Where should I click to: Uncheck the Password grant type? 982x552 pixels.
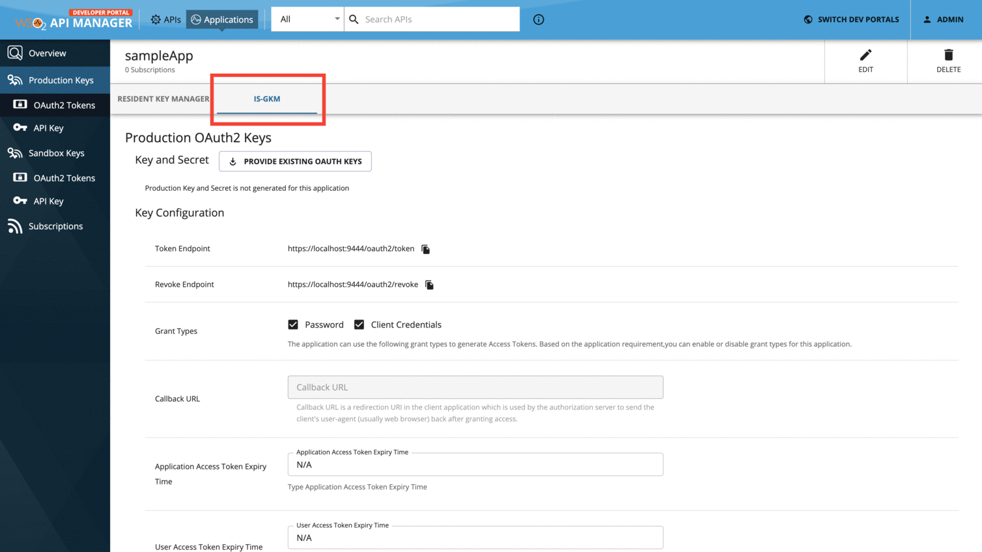(293, 324)
